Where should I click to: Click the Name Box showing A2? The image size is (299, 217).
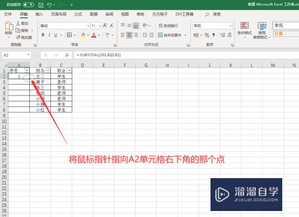[x=16, y=55]
